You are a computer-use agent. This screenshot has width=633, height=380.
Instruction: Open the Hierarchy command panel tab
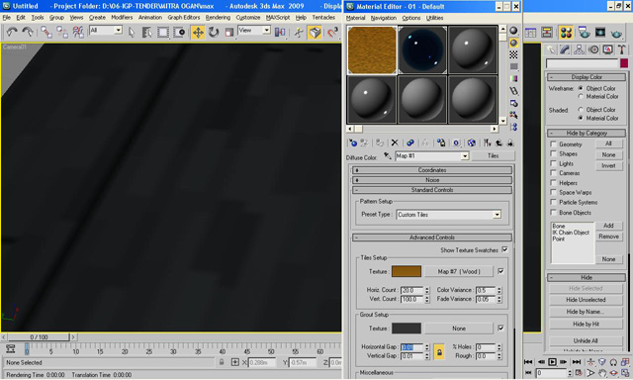(579, 49)
